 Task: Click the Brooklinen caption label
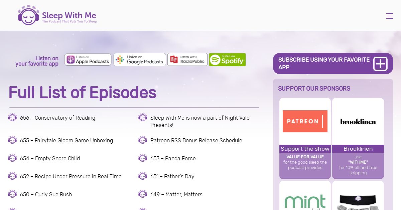click(358, 149)
